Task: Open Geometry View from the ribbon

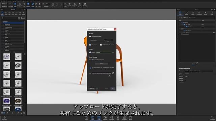Action: 70,5
